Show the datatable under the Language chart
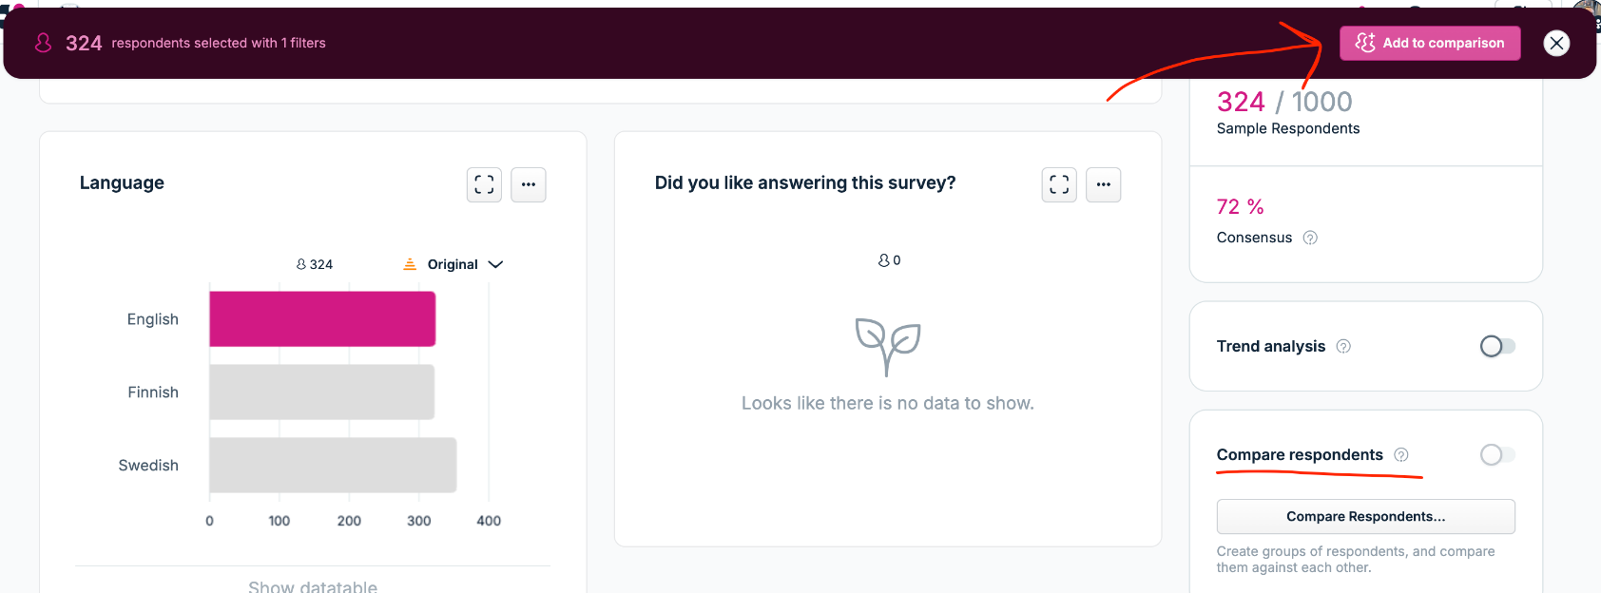Viewport: 1601px width, 593px height. (x=313, y=586)
